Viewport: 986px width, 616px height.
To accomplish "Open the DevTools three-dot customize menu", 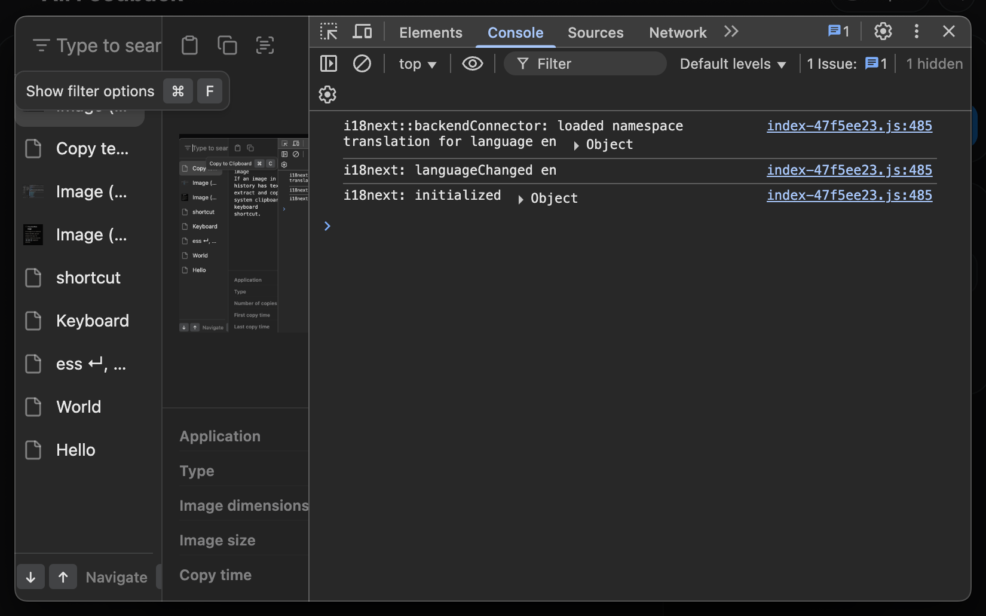I will click(916, 32).
